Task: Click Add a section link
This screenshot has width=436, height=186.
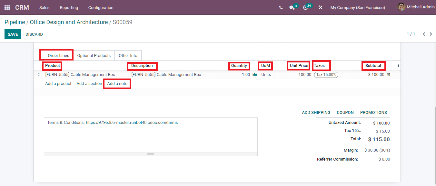Action: (89, 84)
